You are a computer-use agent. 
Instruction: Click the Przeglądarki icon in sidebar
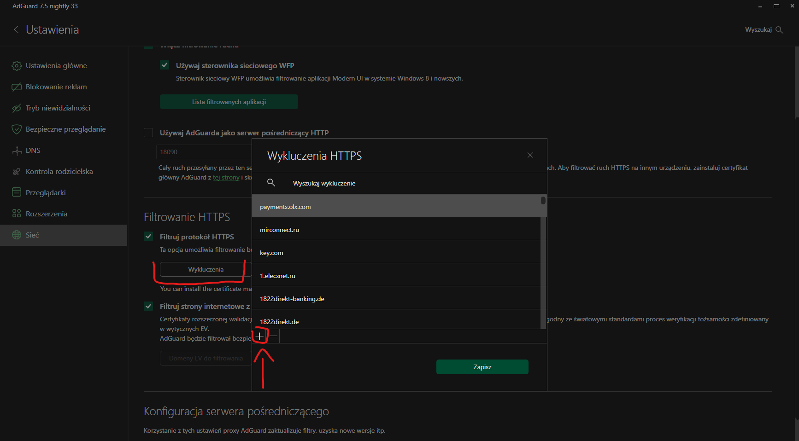pos(17,192)
